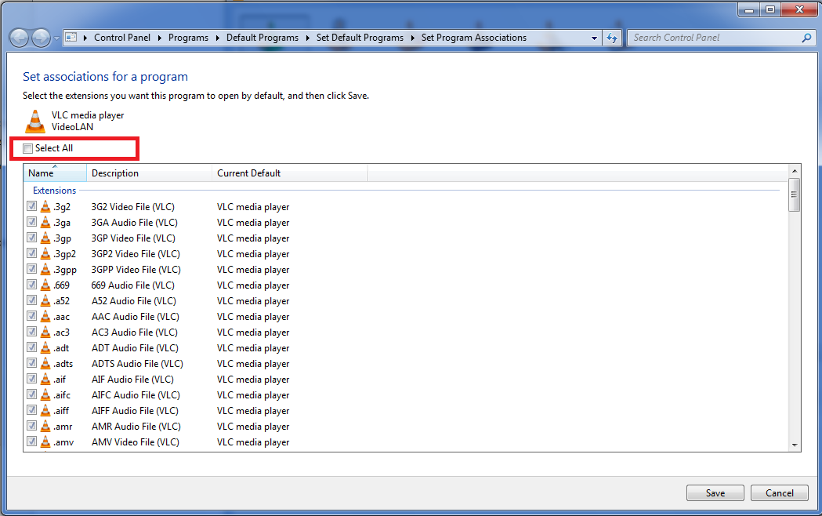822x516 pixels.
Task: Navigate to Set Default Programs breadcrumb
Action: 360,38
